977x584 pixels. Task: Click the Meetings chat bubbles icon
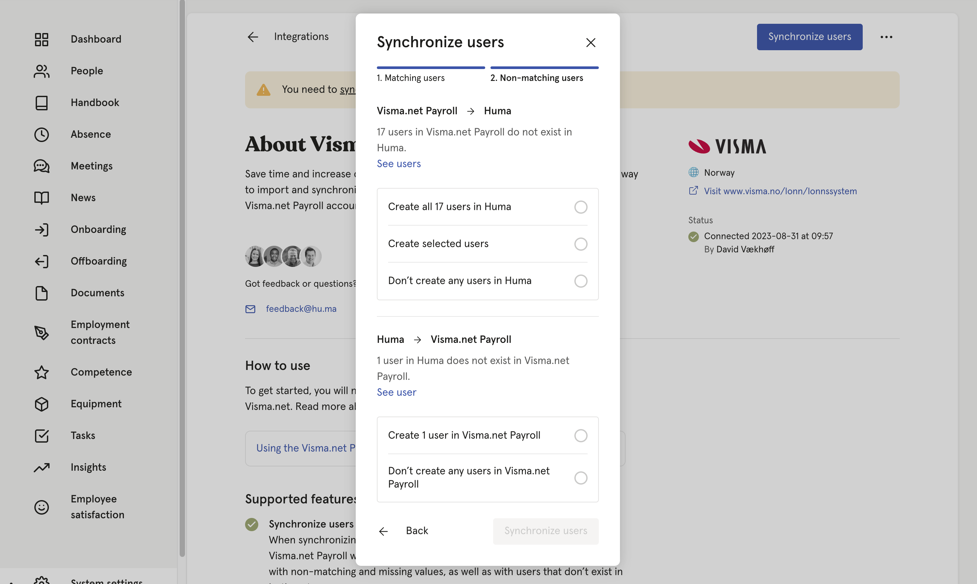(x=41, y=166)
